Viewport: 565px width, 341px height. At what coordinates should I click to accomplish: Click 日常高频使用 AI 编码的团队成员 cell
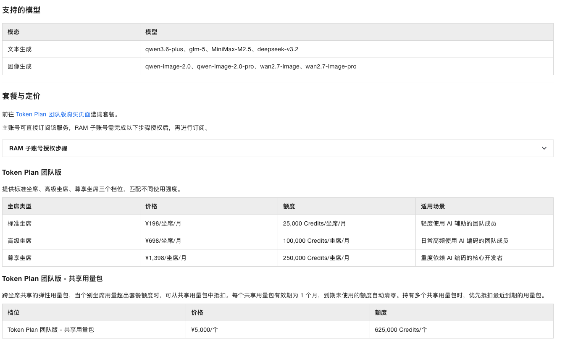coord(484,241)
